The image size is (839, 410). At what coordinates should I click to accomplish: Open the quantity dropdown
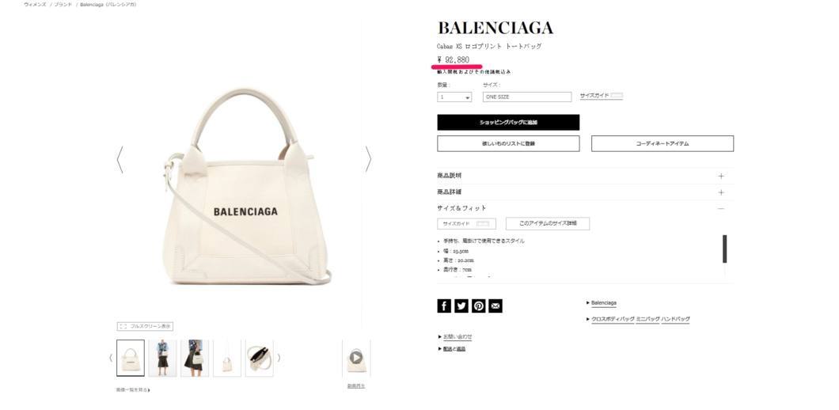454,97
